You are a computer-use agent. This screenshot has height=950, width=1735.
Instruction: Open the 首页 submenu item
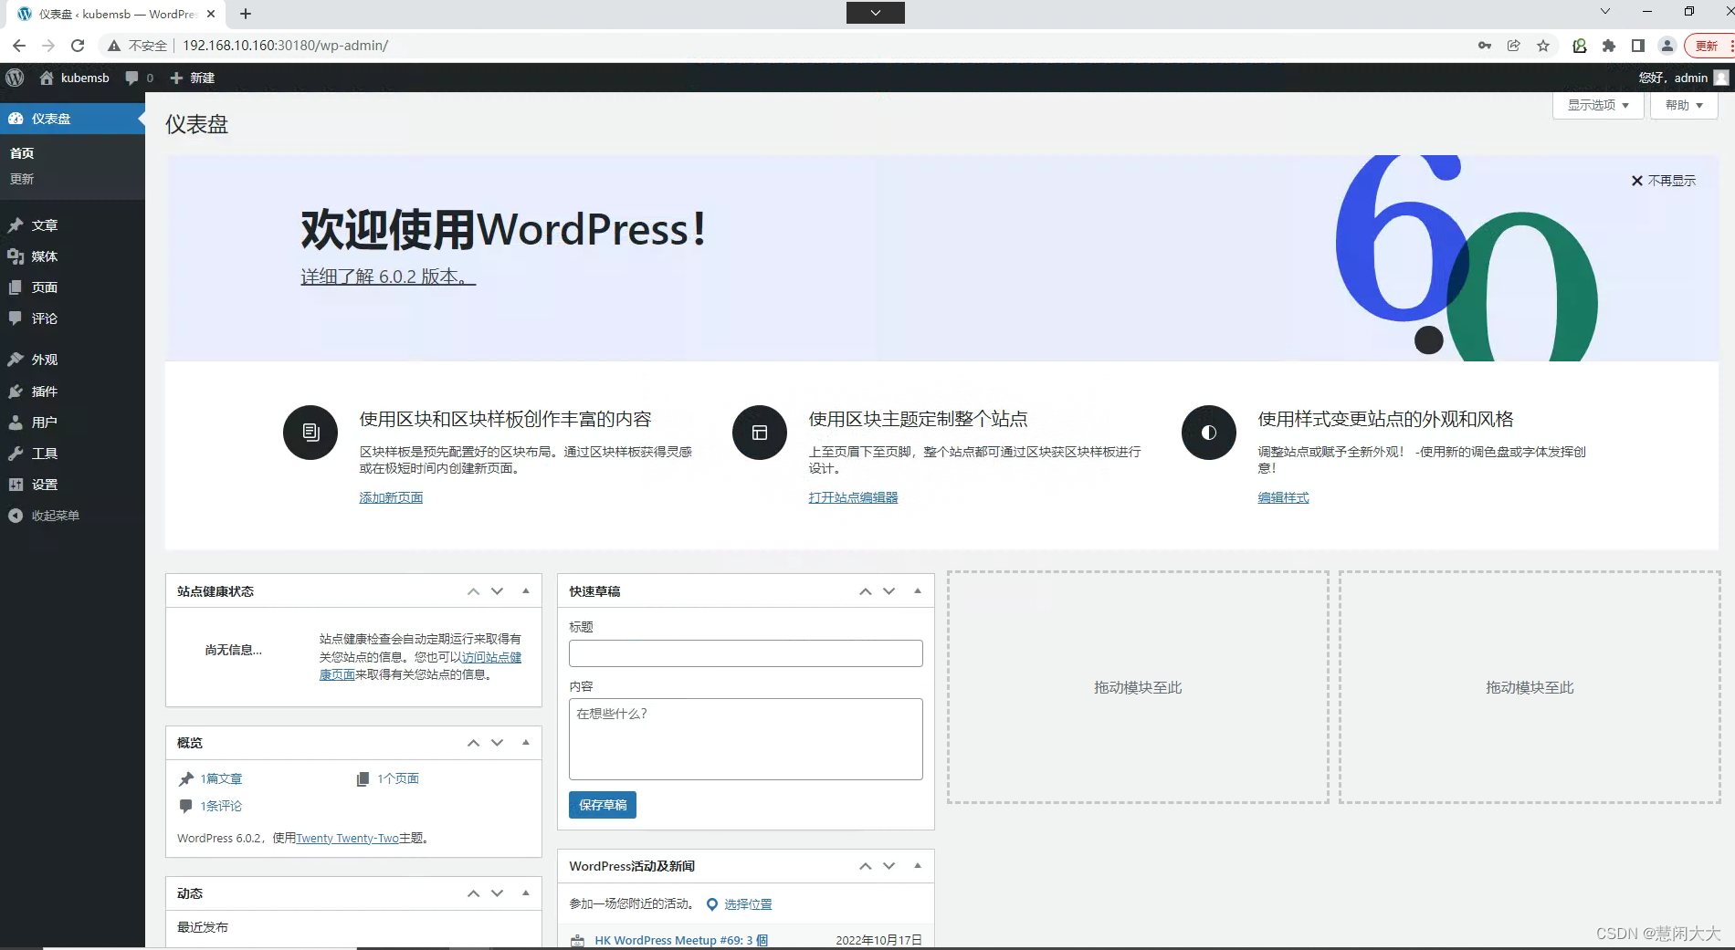tap(22, 153)
